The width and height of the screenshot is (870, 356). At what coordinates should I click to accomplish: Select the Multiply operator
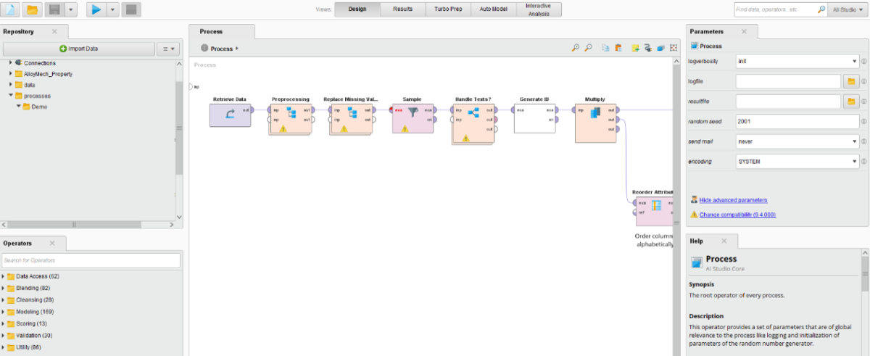[596, 123]
